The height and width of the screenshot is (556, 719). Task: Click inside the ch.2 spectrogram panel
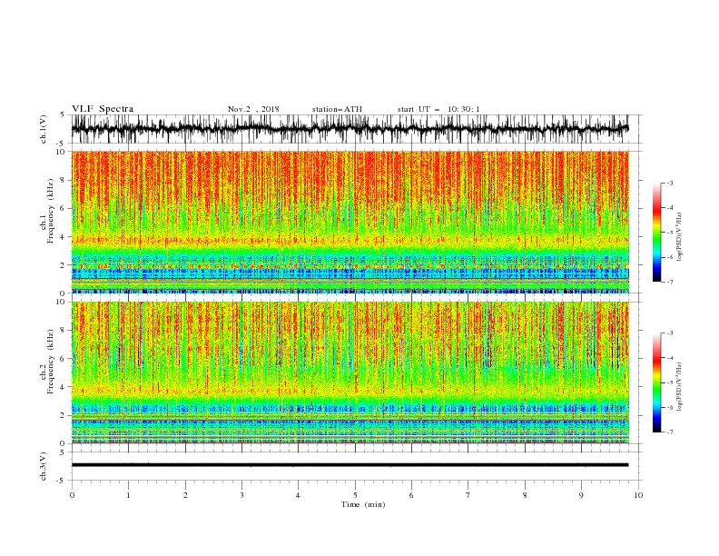(350, 372)
